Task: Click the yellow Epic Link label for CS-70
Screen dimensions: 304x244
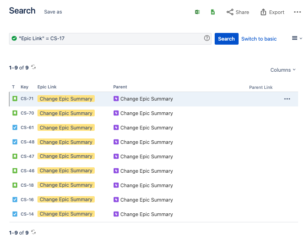Action: coord(66,113)
